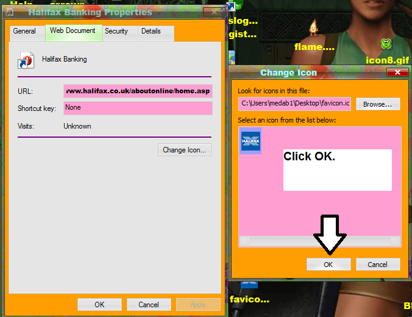
Task: Select the Halifax icon in the icon list
Action: 250,141
